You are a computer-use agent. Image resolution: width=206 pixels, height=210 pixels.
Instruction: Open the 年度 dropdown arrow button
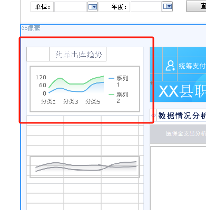167,7
